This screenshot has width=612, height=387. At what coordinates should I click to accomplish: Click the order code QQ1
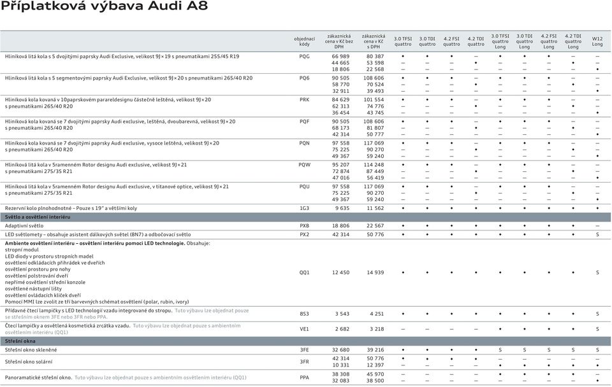coord(305,273)
